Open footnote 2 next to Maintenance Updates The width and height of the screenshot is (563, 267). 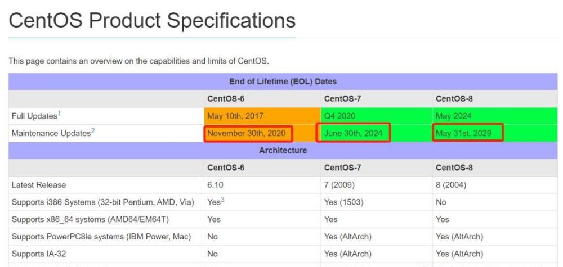click(x=93, y=130)
